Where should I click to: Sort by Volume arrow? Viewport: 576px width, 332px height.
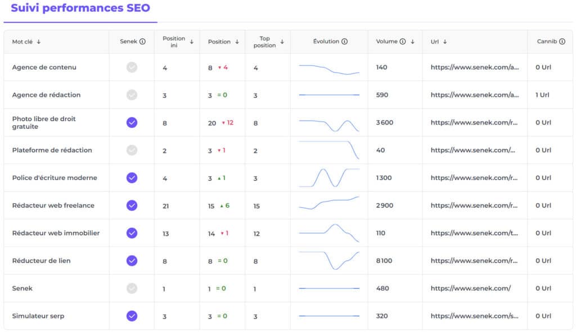point(412,42)
